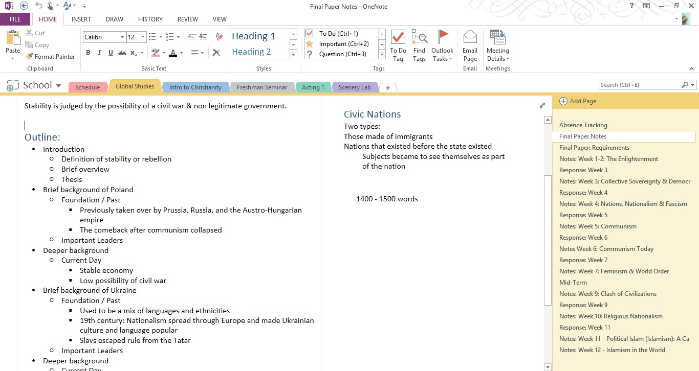
Task: Expand the Tags gallery more arrow
Action: point(382,54)
